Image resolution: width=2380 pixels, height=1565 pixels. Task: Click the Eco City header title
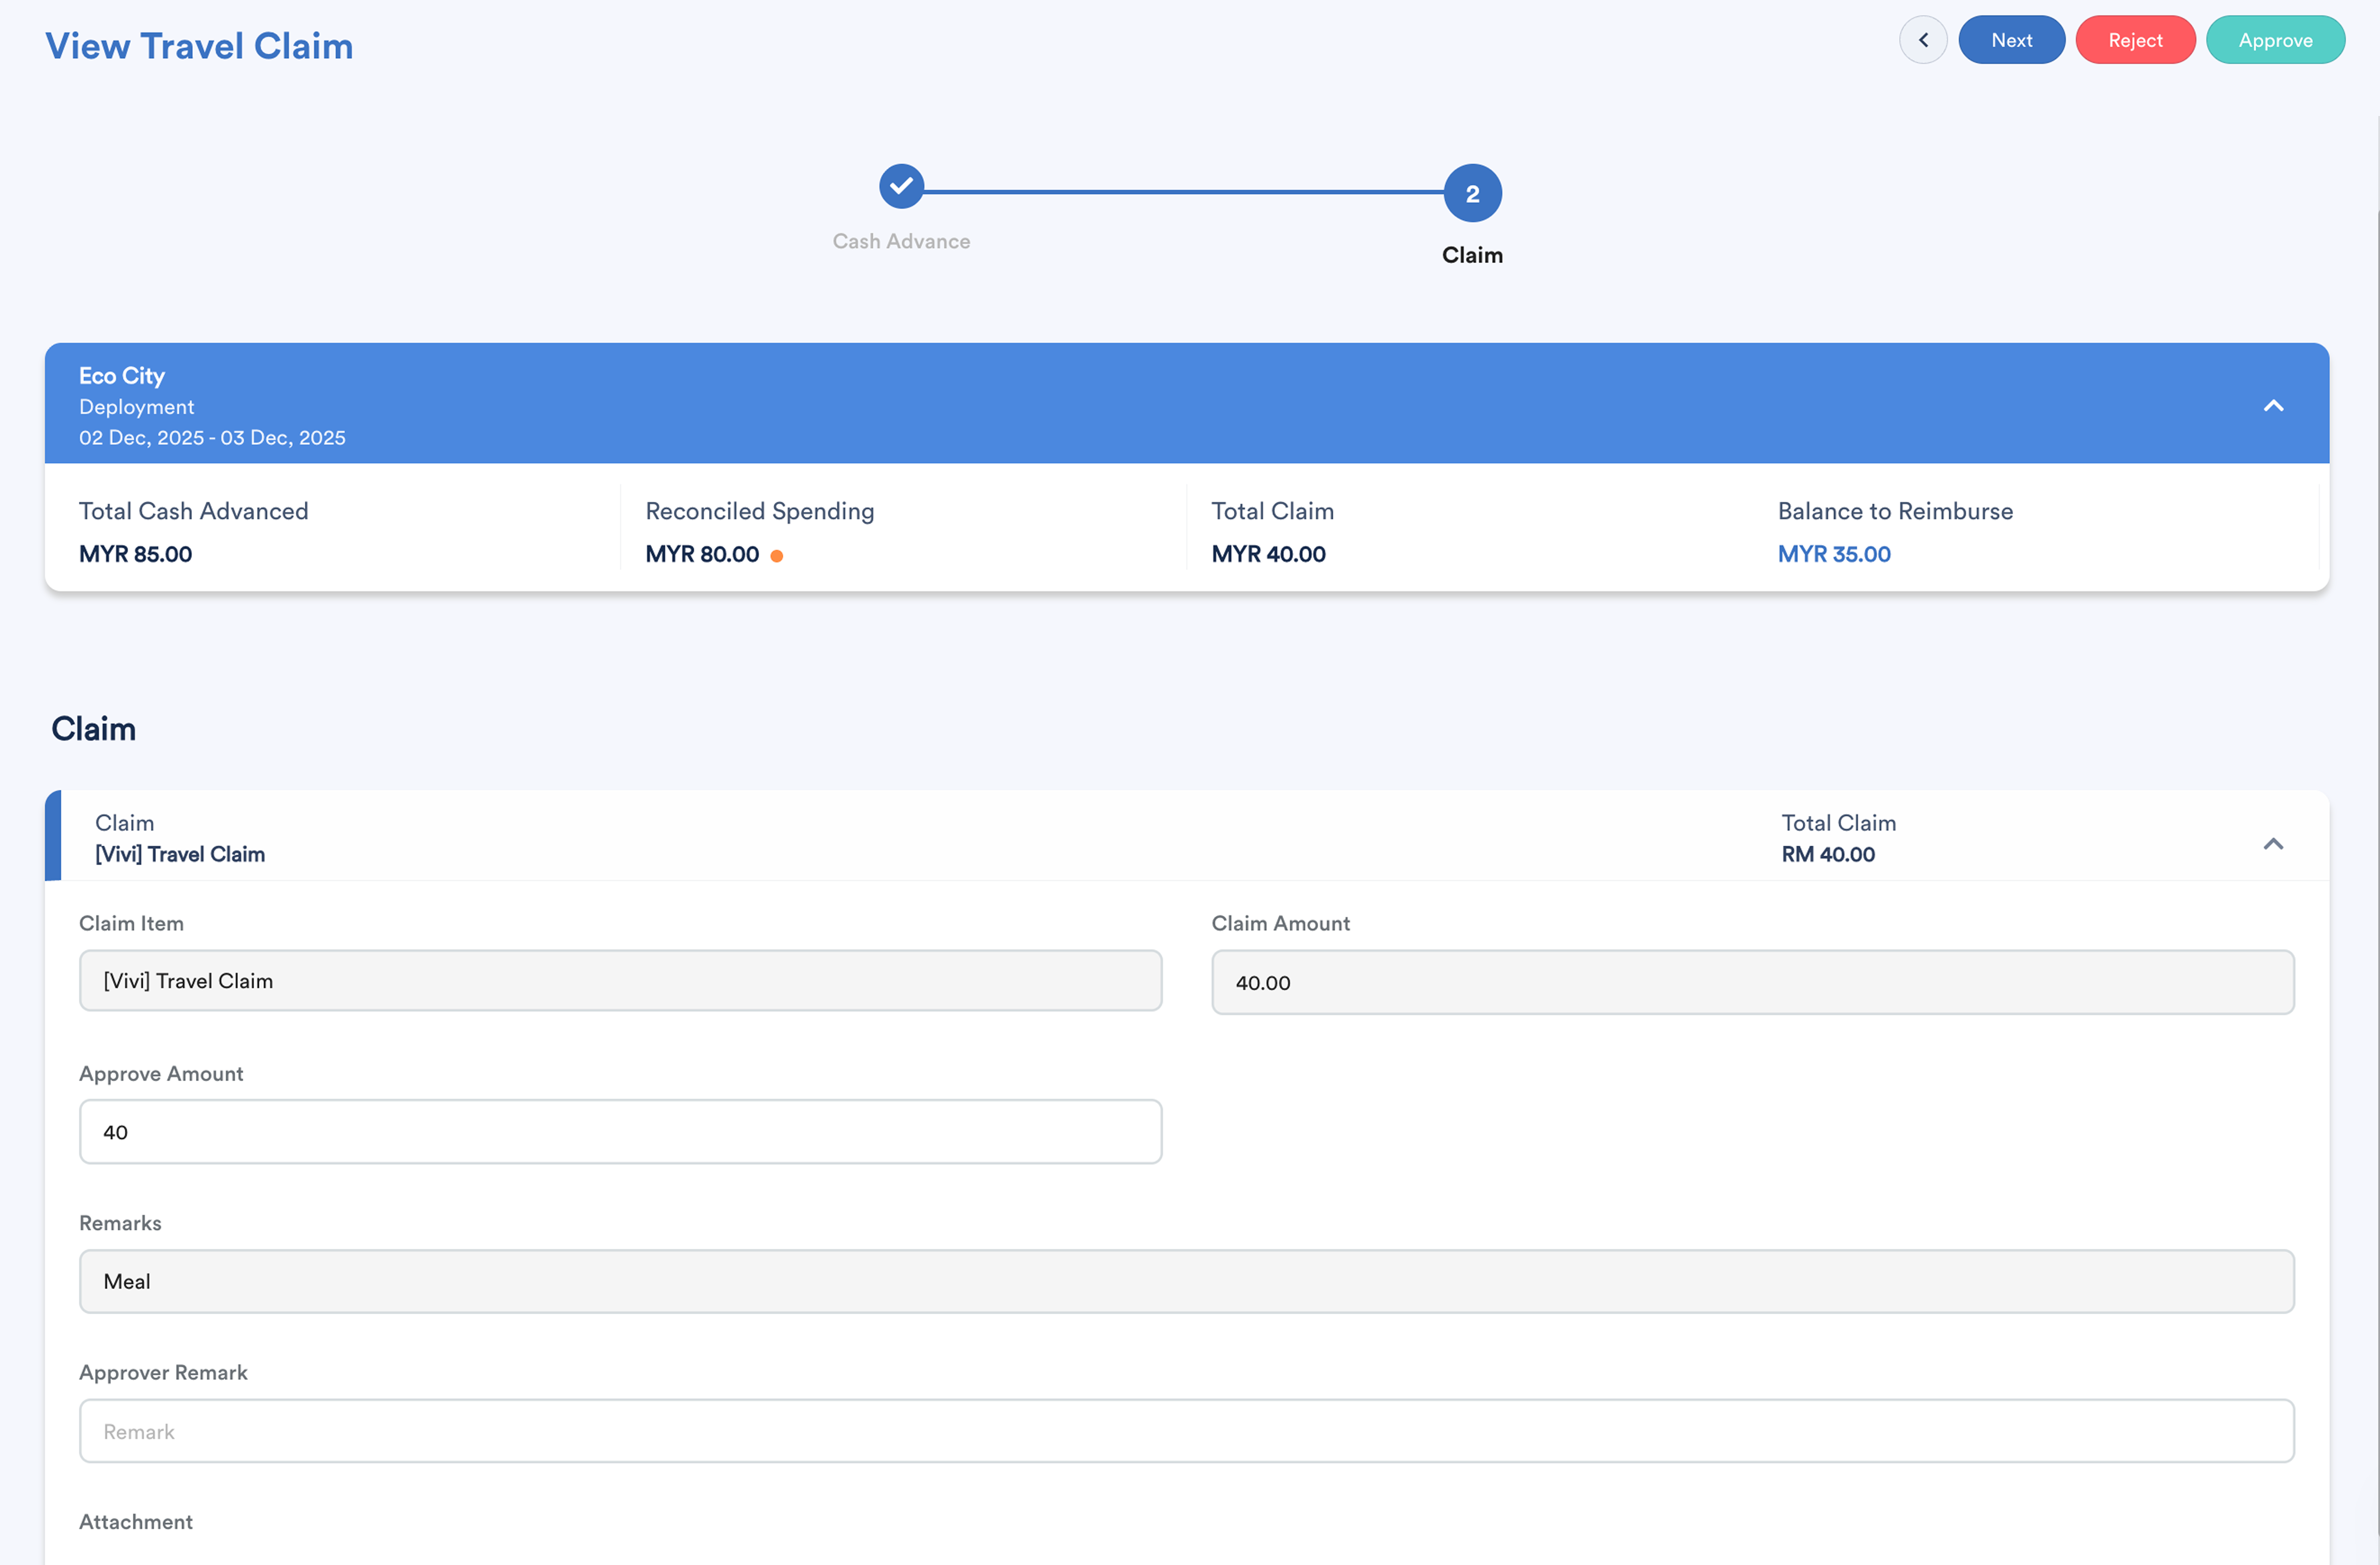click(x=122, y=376)
